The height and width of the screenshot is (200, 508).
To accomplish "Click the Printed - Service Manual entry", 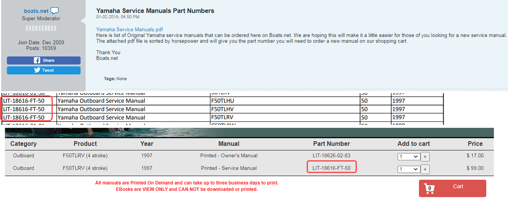I will pyautogui.click(x=229, y=168).
